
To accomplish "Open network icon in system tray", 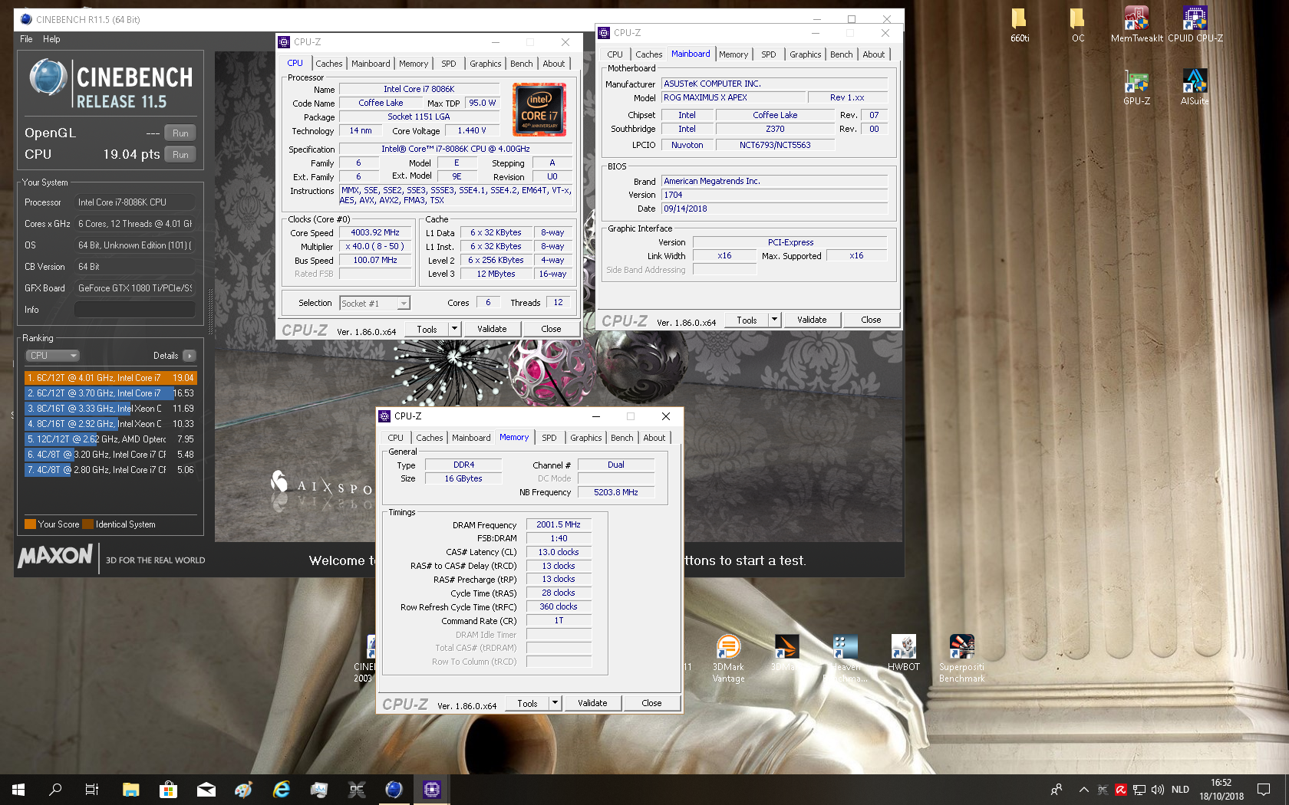I will click(x=1139, y=790).
